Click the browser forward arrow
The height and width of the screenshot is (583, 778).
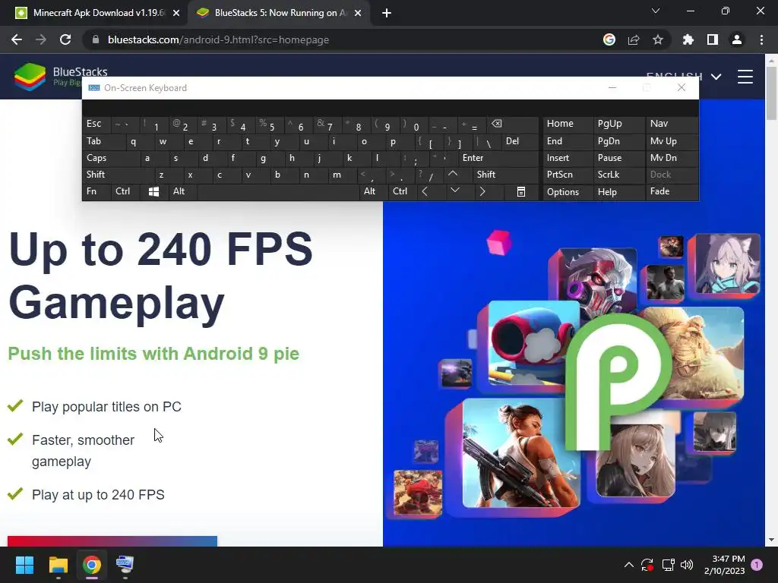pos(41,39)
